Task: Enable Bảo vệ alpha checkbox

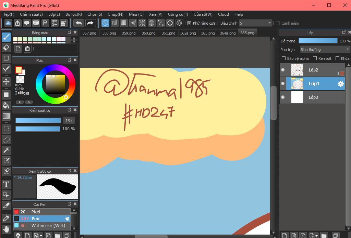Action: coord(283,58)
